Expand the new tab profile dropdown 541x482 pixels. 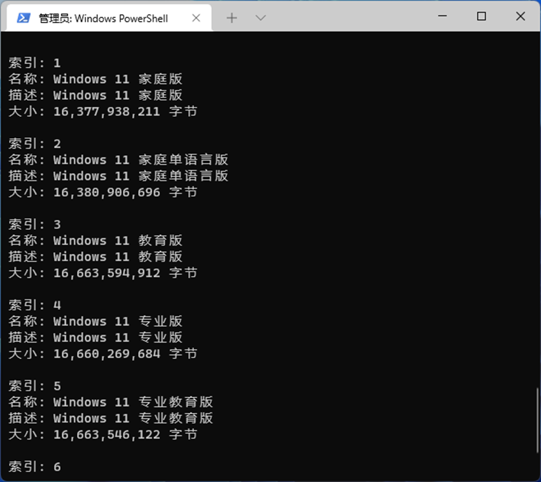pos(261,18)
